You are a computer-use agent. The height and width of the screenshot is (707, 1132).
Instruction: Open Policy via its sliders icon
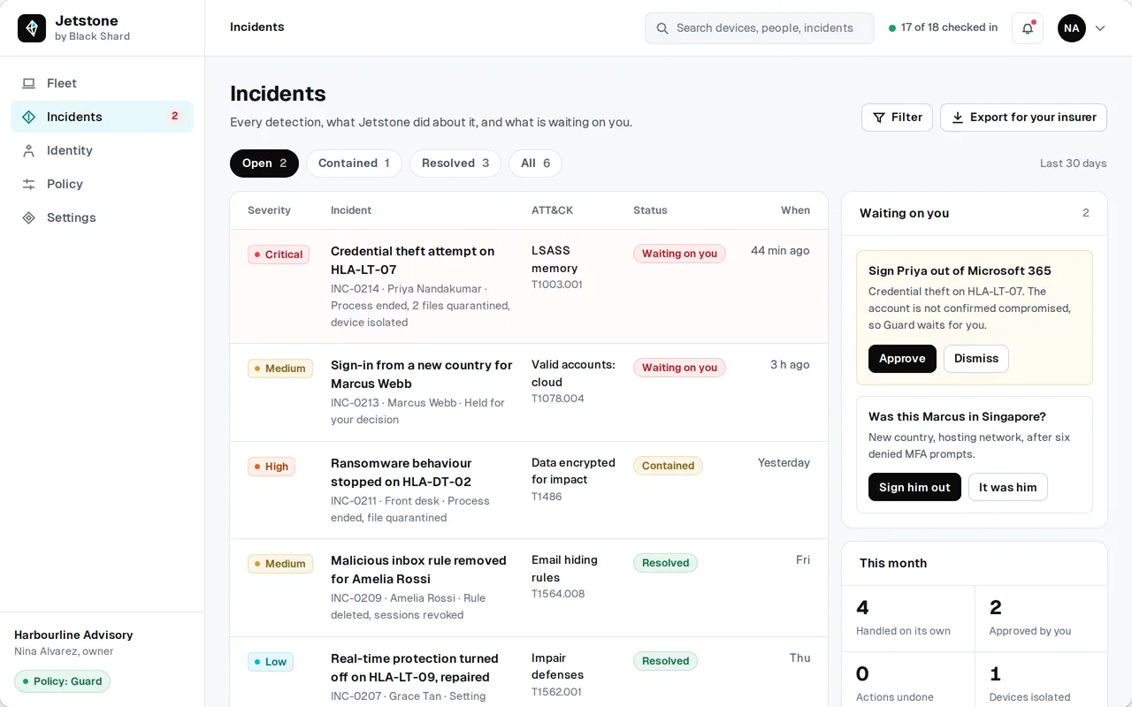pyautogui.click(x=29, y=184)
